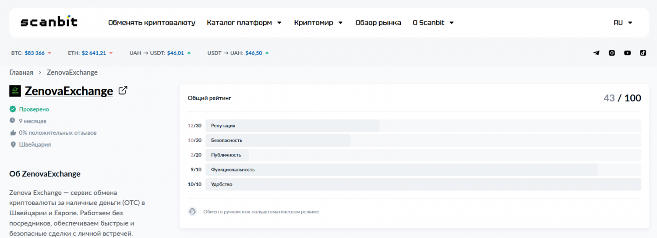Click the Швейцария location text
Screen dimensions: 657x238
[x=35, y=144]
